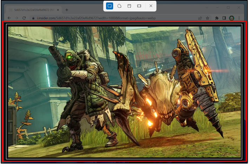Go forward to the next page
This screenshot has width=251, height=166.
pos(16,18)
